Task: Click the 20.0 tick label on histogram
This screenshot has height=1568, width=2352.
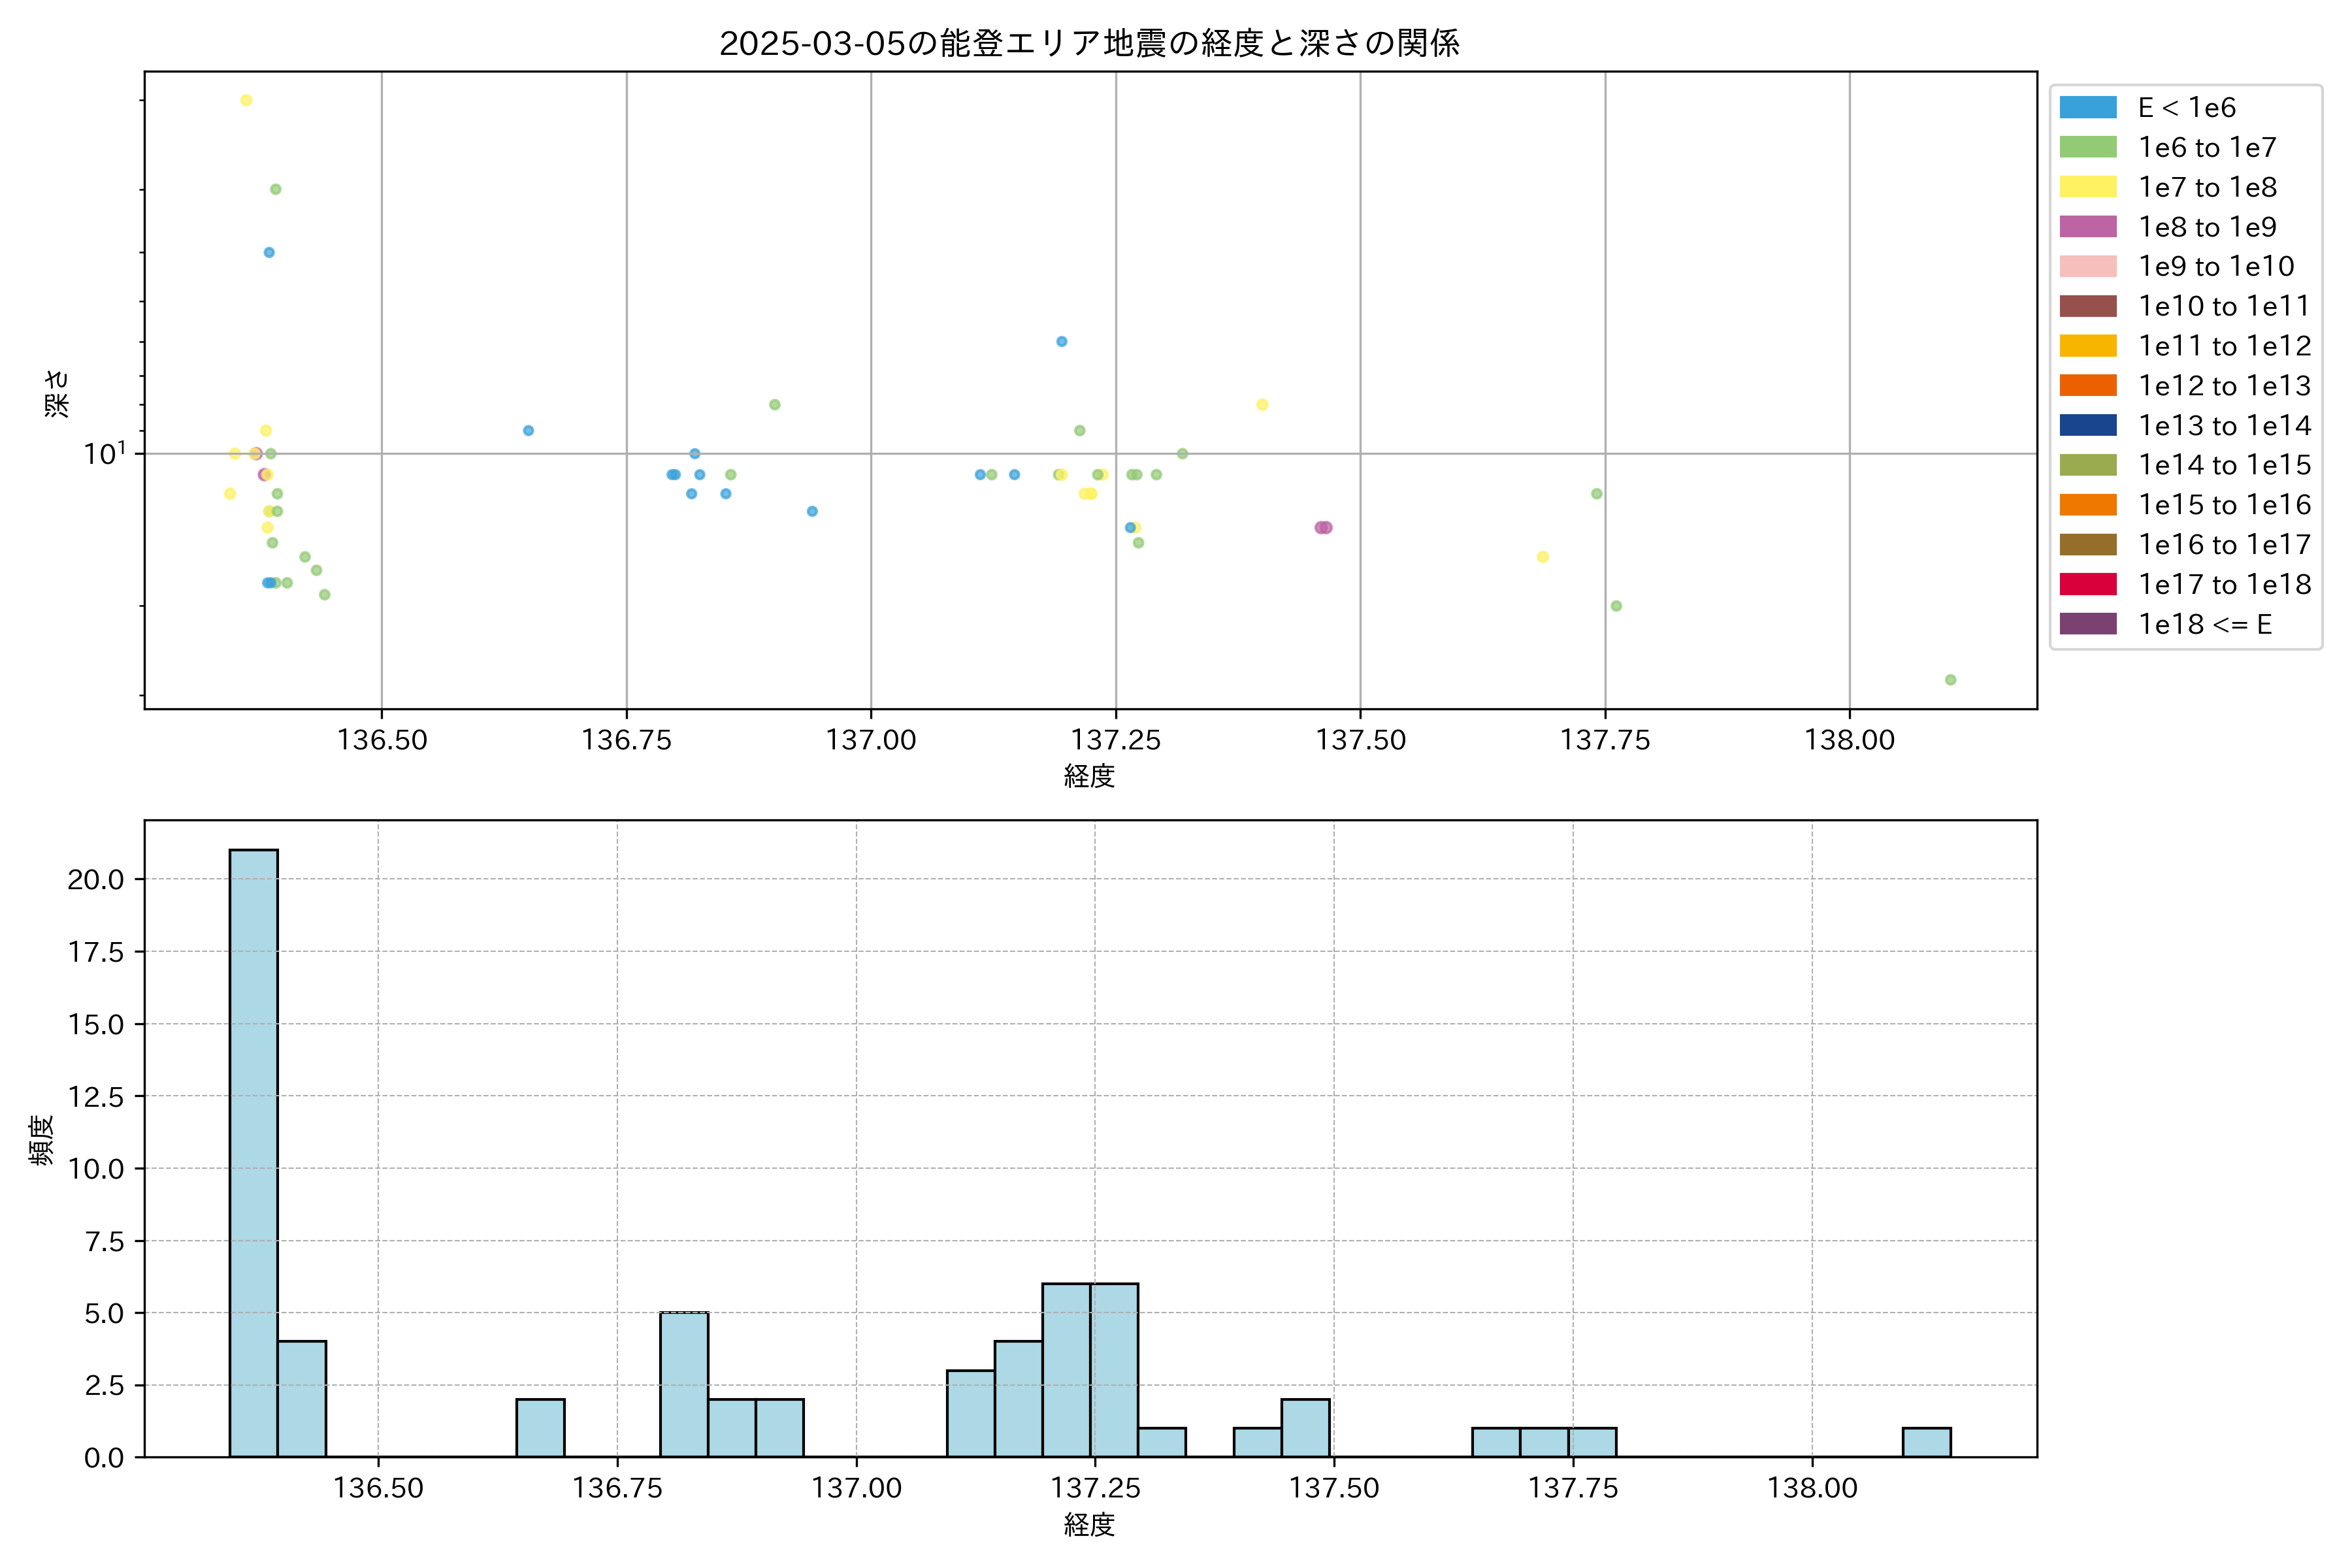Action: (96, 880)
